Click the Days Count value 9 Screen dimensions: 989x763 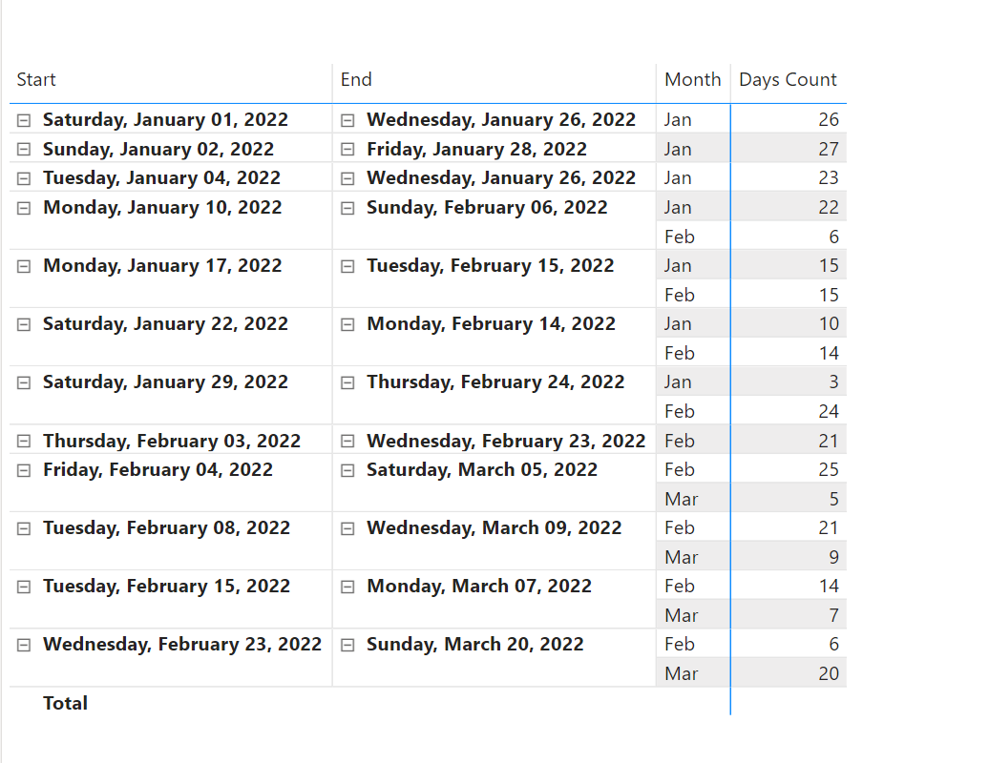point(833,557)
